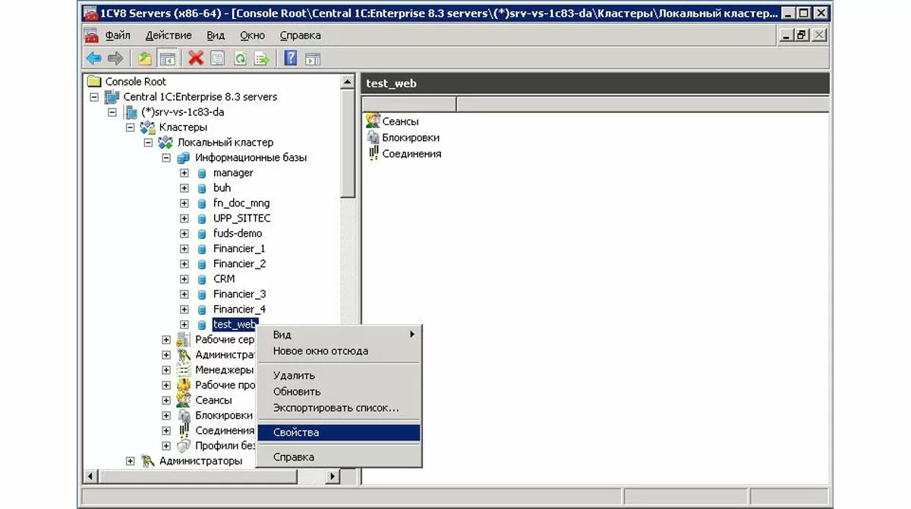This screenshot has height=509, width=911.
Task: Click the tree's vertical scrollbar up arrow
Action: pos(348,81)
